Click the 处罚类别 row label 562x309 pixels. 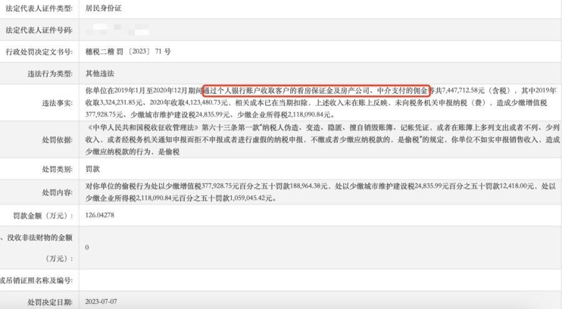57,169
